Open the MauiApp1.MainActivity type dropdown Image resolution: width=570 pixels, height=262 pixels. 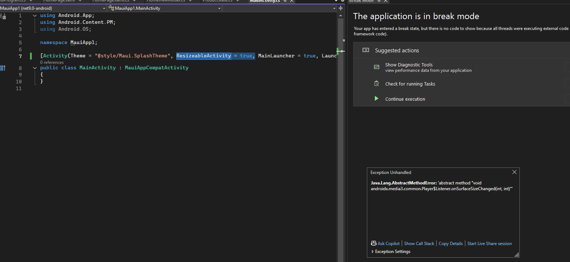[165, 8]
